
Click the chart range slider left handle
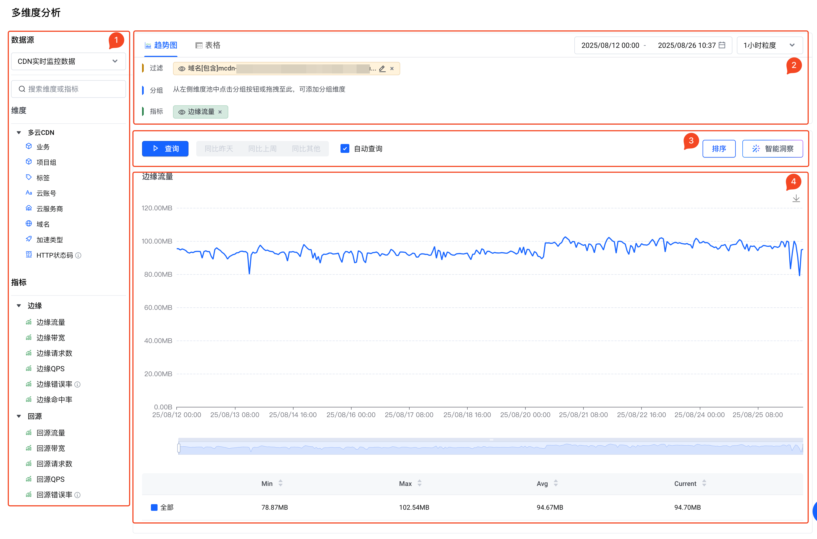(x=179, y=448)
